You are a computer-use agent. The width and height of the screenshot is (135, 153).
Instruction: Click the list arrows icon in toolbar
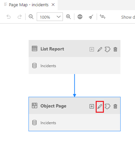point(103,17)
